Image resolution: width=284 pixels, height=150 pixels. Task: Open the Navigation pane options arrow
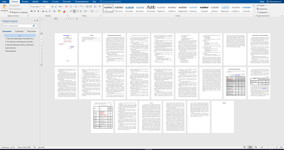coord(34,21)
